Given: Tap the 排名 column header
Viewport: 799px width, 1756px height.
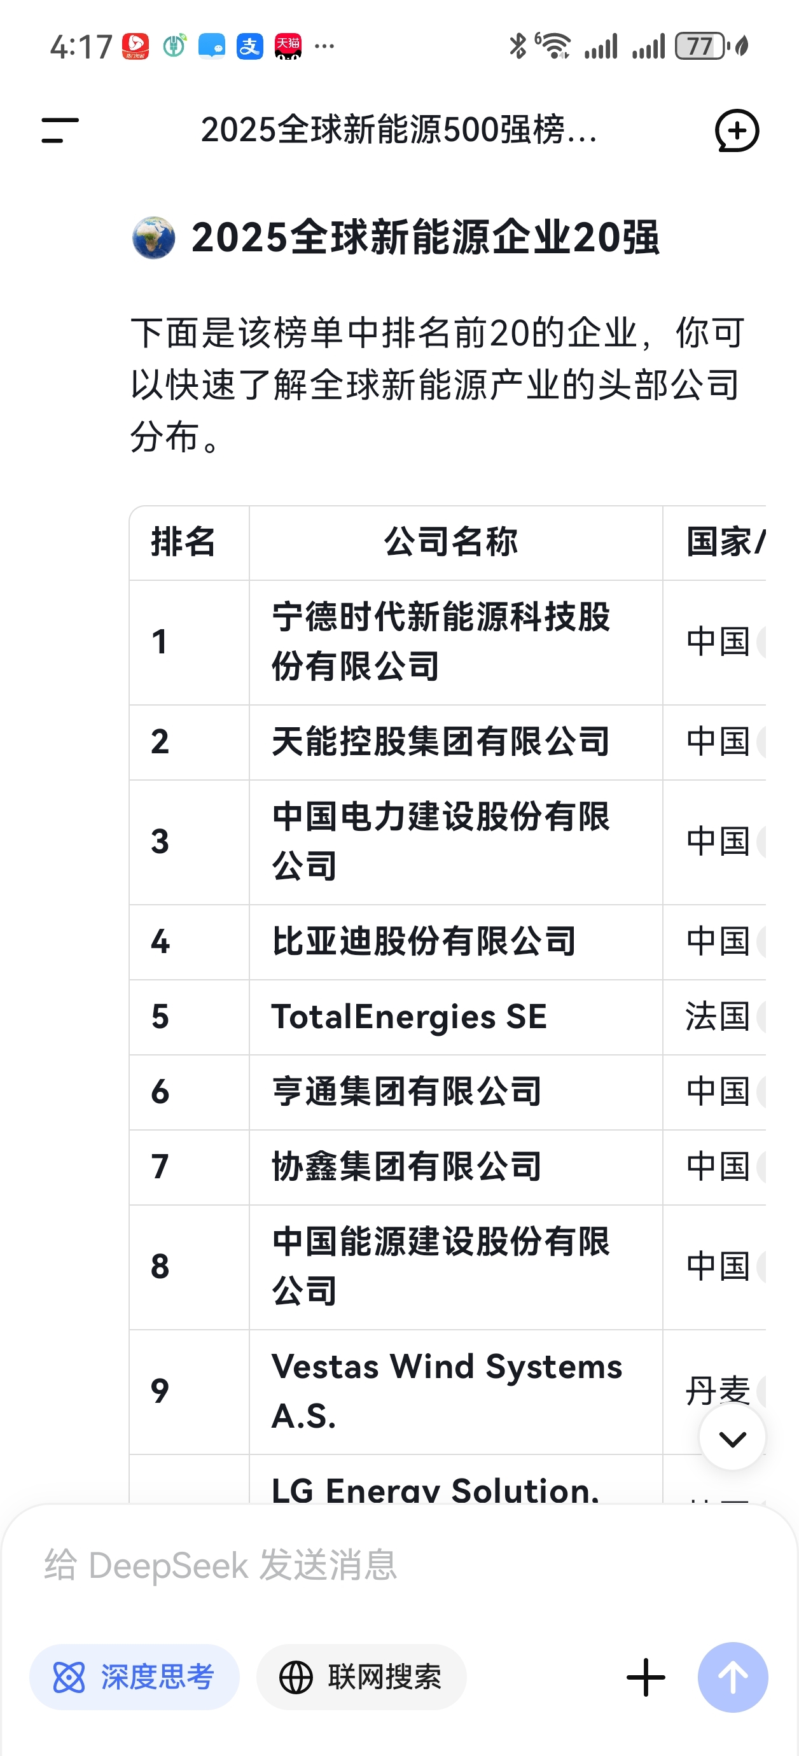Looking at the screenshot, I should coord(183,543).
